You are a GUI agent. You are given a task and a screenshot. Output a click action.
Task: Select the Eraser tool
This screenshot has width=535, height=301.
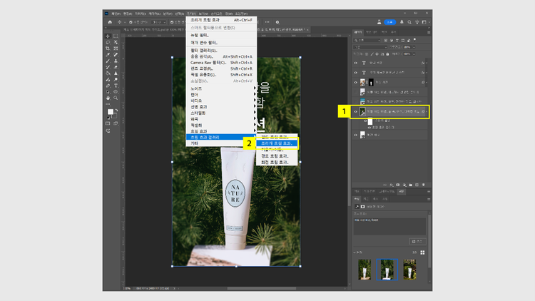(x=116, y=67)
